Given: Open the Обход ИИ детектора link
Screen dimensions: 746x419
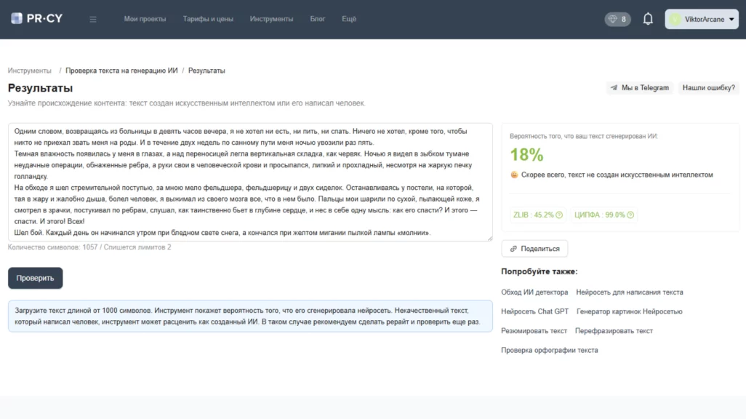Looking at the screenshot, I should pyautogui.click(x=534, y=292).
